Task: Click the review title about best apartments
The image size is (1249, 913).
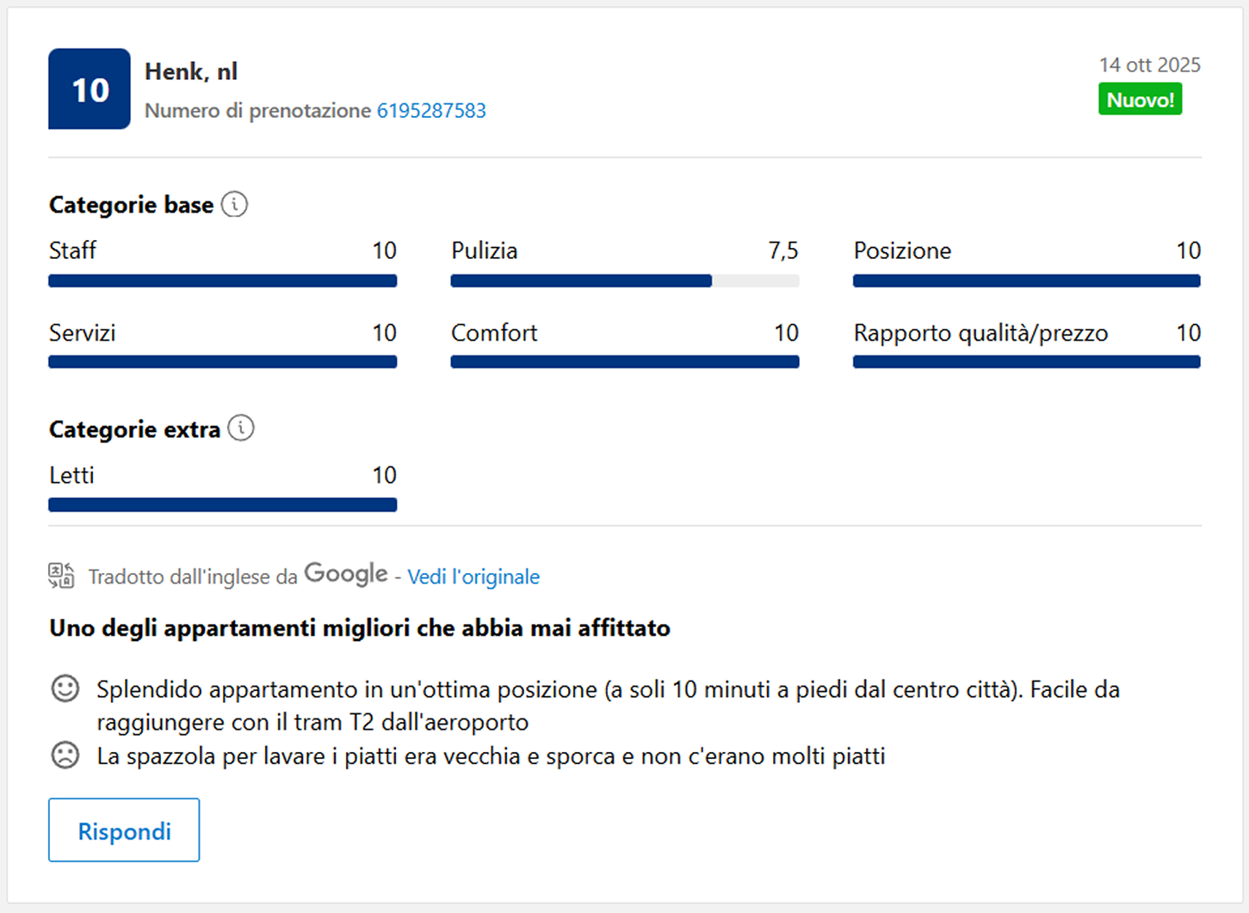Action: coord(360,628)
